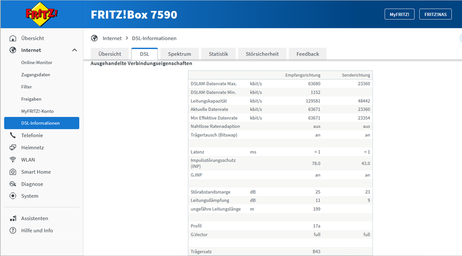Open Freigaben submenu item
The height and width of the screenshot is (256, 462).
coord(31,99)
